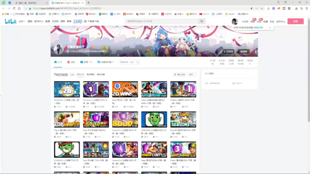Open the 合集和列表 tab

tap(105, 62)
